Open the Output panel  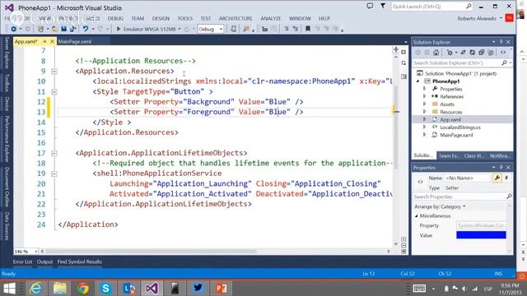44,261
